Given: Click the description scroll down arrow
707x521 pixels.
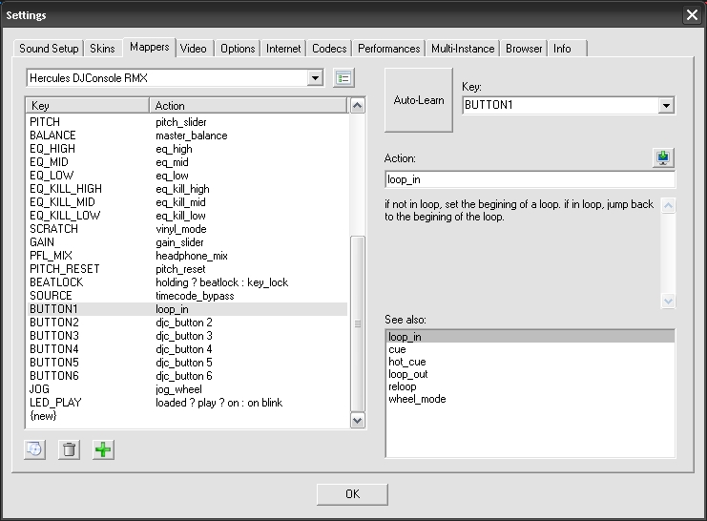Looking at the screenshot, I should click(668, 301).
